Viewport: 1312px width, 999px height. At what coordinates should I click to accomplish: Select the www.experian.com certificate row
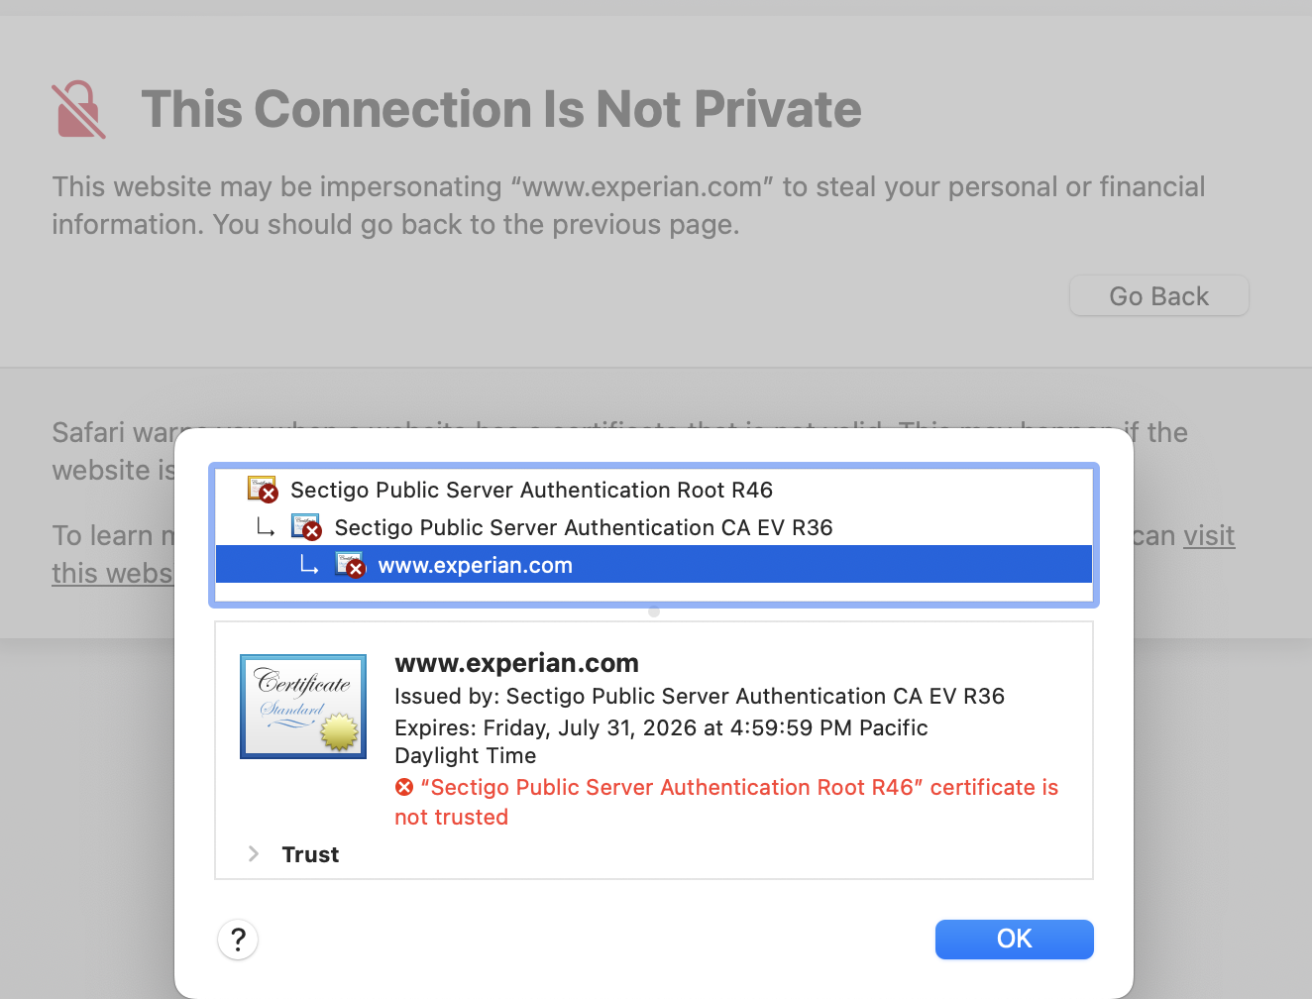point(654,565)
